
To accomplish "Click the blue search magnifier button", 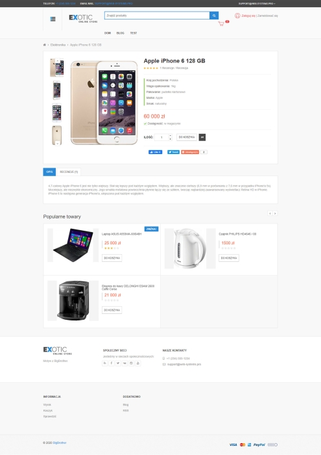I will (214, 16).
